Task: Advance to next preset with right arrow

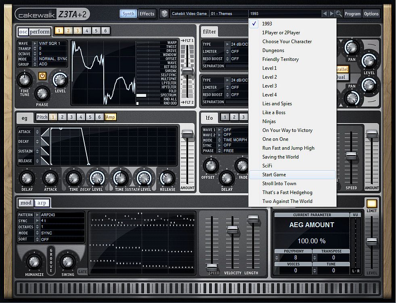Action: tap(331, 14)
